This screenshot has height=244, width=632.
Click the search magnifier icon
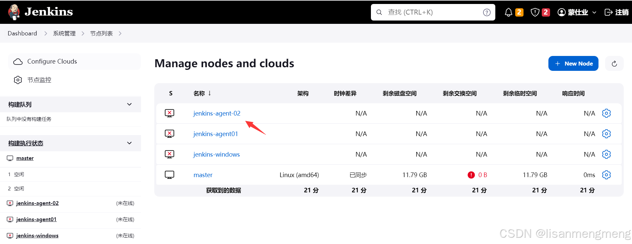(379, 12)
